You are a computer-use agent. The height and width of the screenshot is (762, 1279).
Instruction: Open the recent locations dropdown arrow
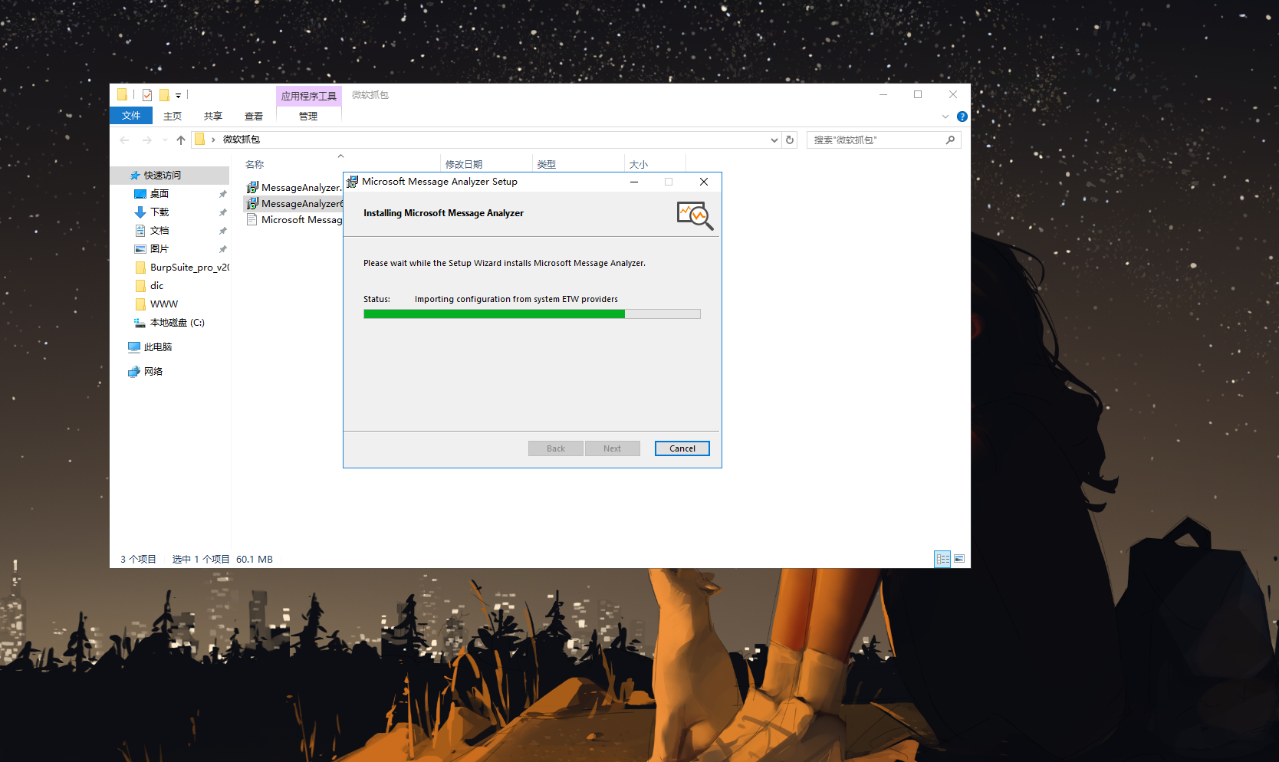[164, 140]
